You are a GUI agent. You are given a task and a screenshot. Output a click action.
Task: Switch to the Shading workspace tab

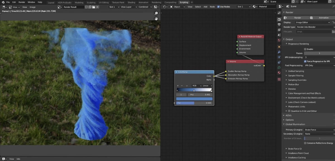(131, 3)
